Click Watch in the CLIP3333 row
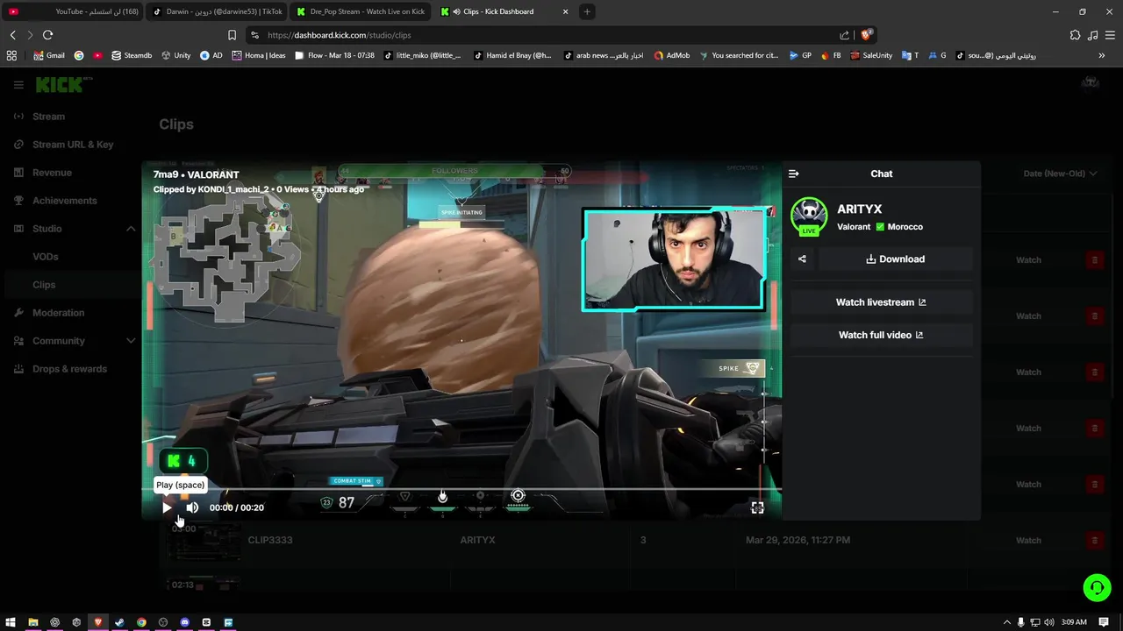The width and height of the screenshot is (1123, 631). pos(1028,541)
